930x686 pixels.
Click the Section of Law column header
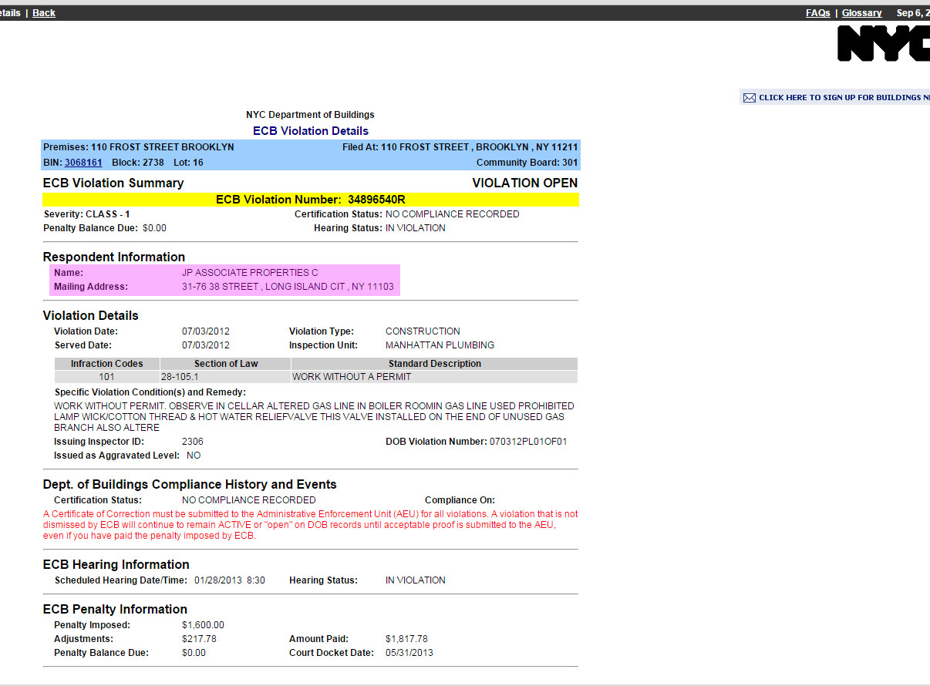point(226,364)
